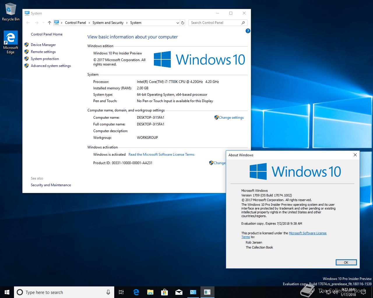
Task: Open the Windows Start button
Action: coord(7,292)
